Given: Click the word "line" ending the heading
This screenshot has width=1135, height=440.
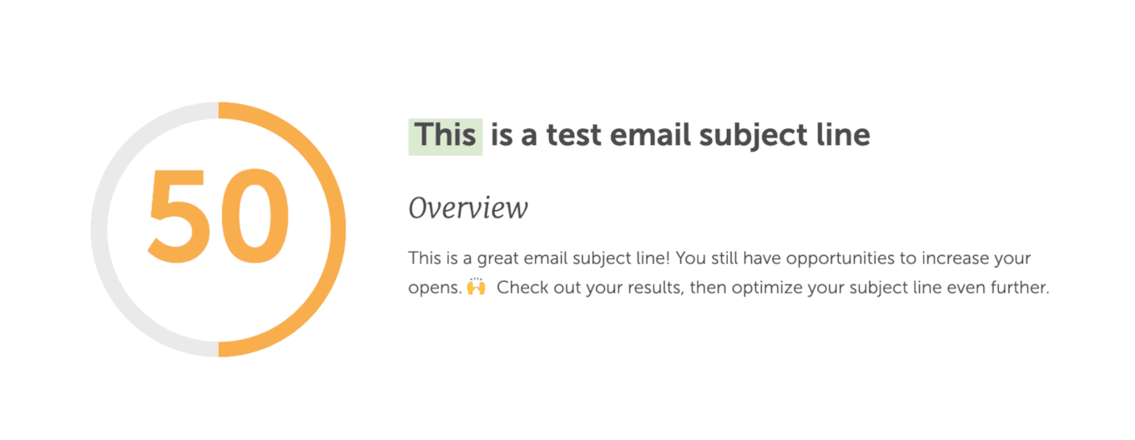Looking at the screenshot, I should [x=841, y=135].
